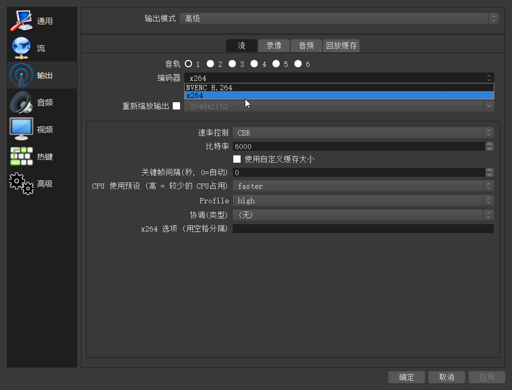This screenshot has width=512, height=390.
Task: Click the 取消 button
Action: (446, 377)
